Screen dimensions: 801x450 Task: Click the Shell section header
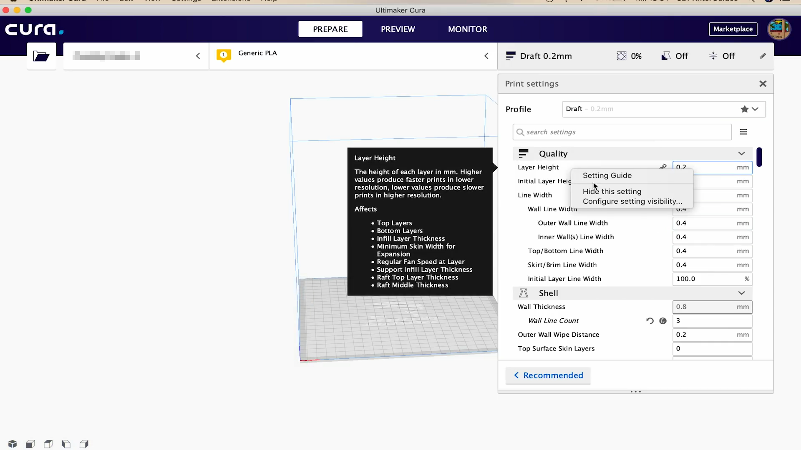(632, 293)
